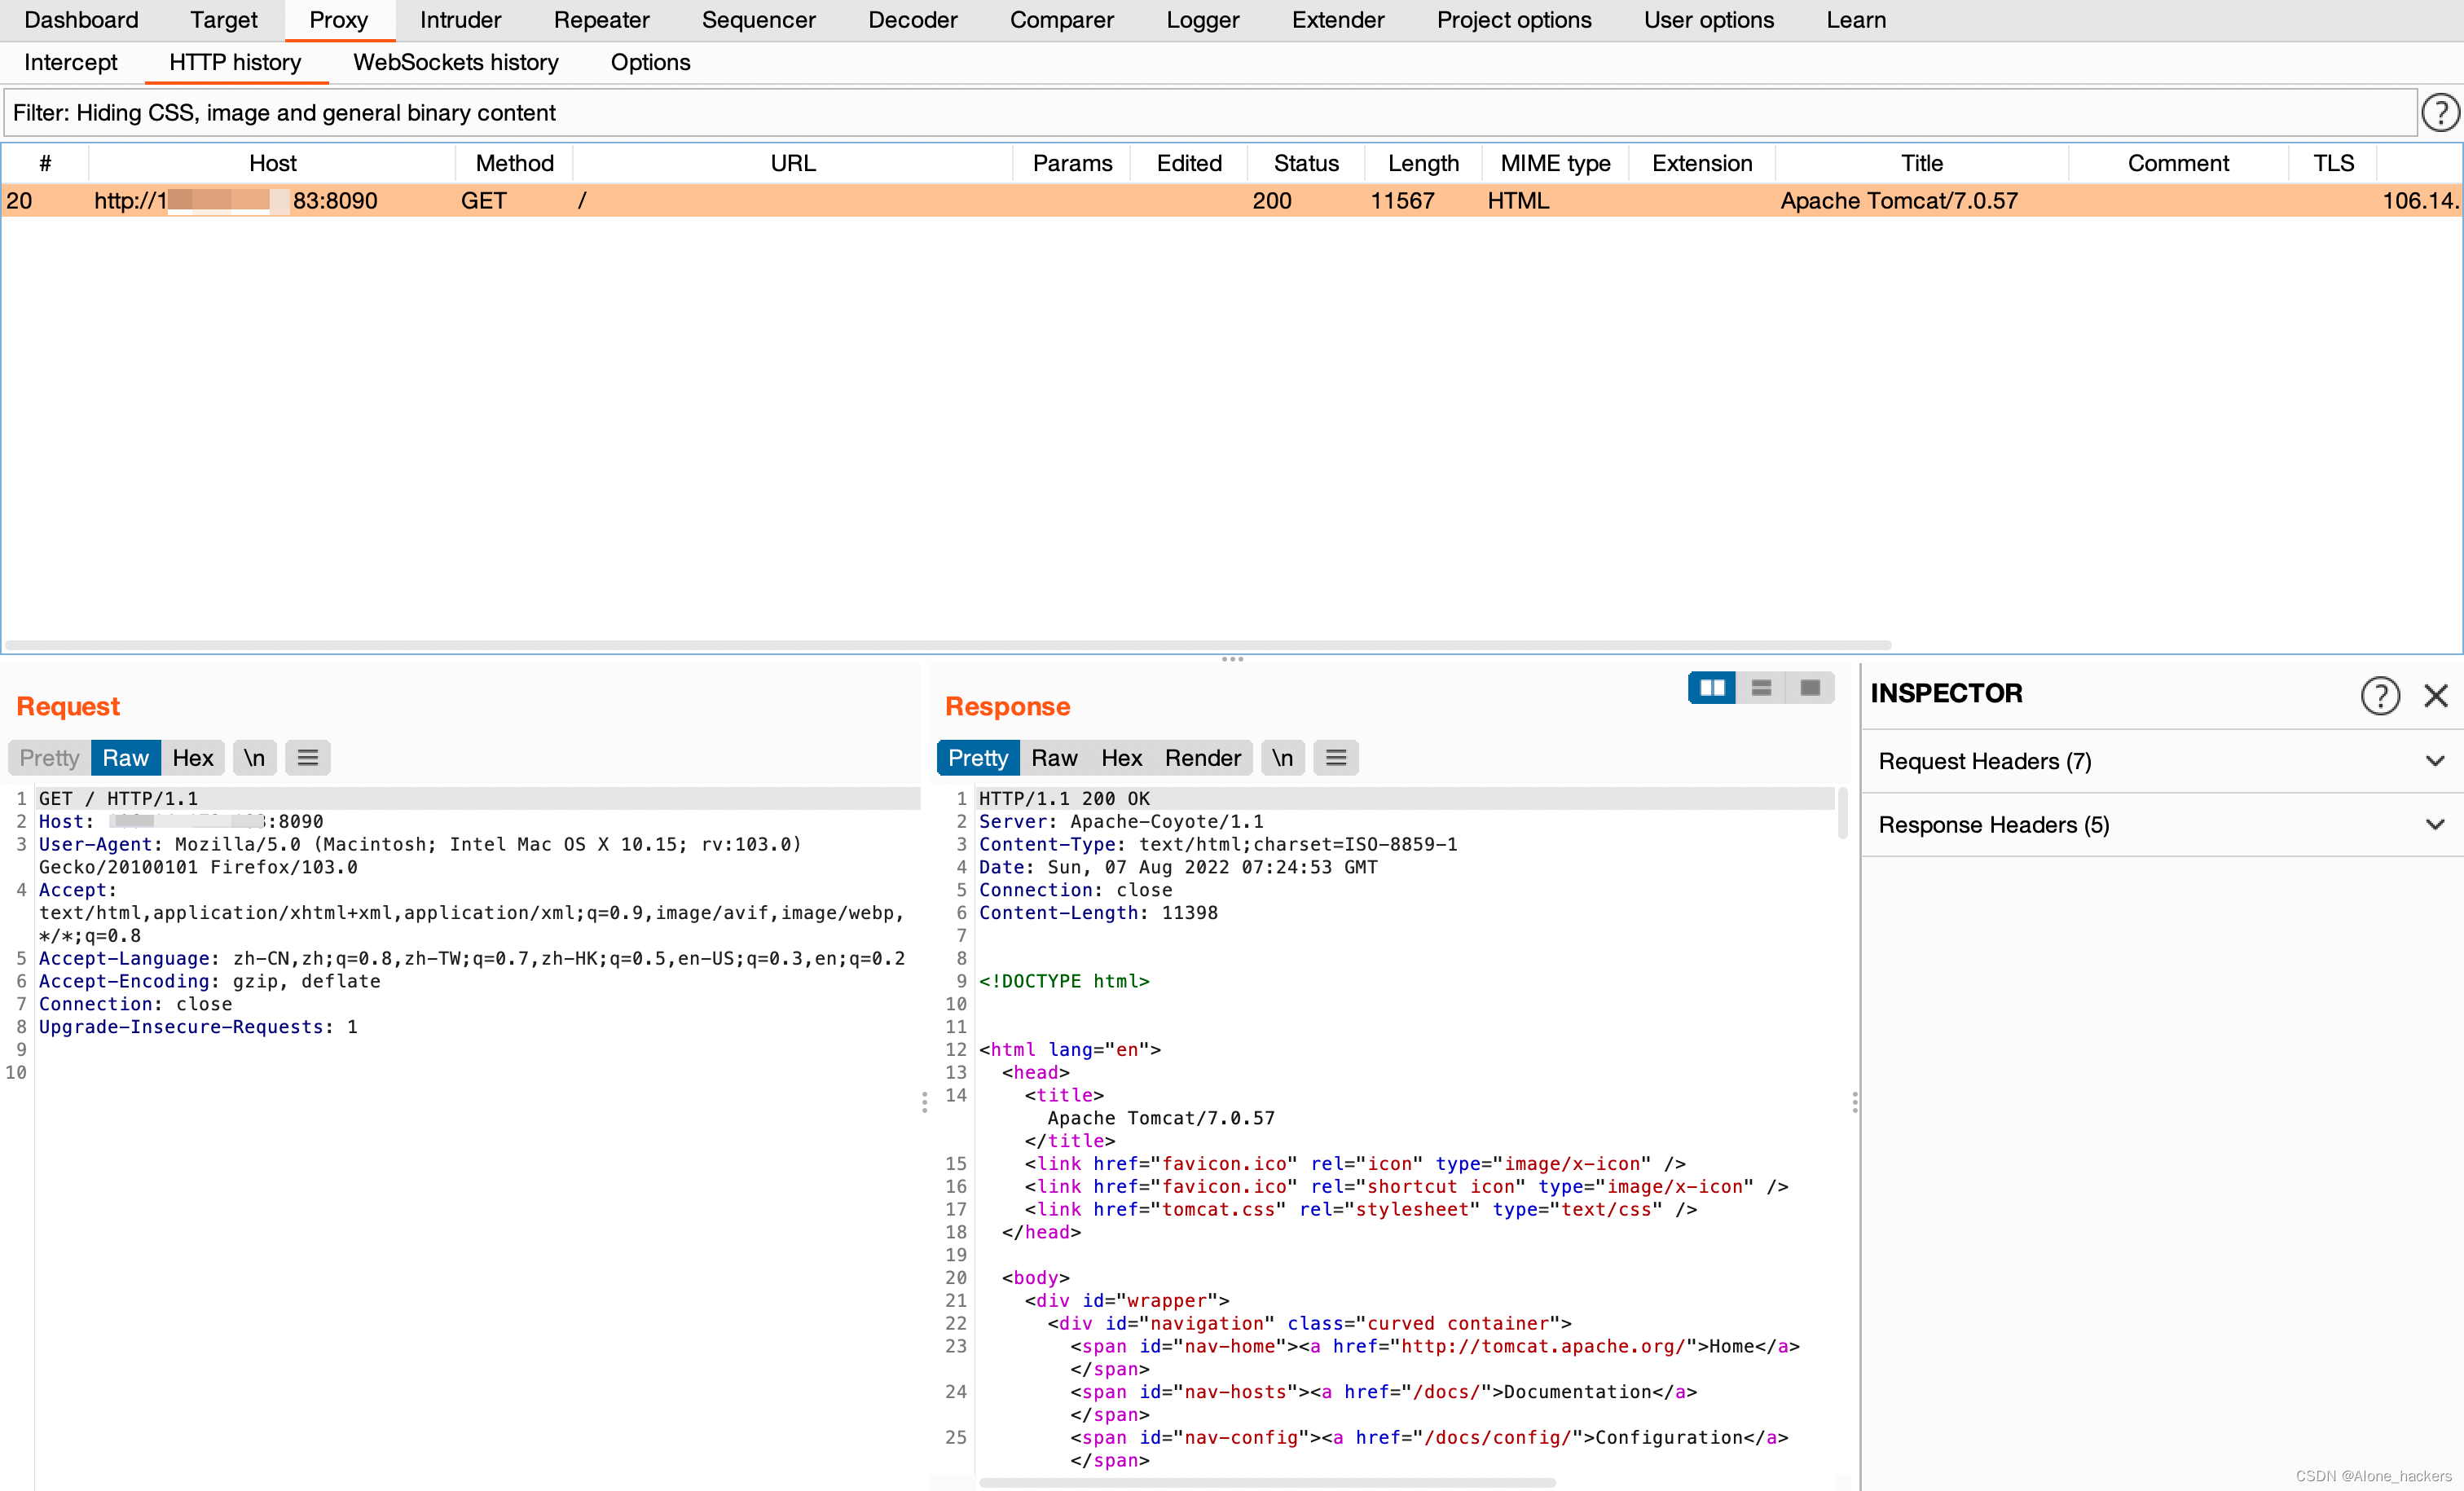Select top-bottom split layout icon
Image resolution: width=2464 pixels, height=1491 pixels.
[1761, 688]
